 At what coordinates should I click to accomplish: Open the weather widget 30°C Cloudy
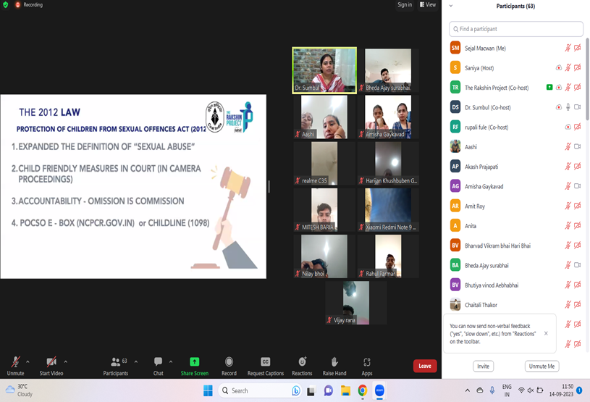(20, 390)
